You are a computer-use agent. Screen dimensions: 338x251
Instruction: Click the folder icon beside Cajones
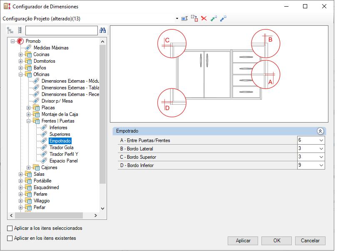point(36,167)
